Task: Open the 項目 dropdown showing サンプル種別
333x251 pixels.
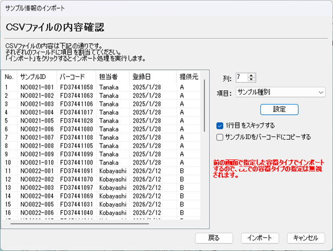Action: 281,92
